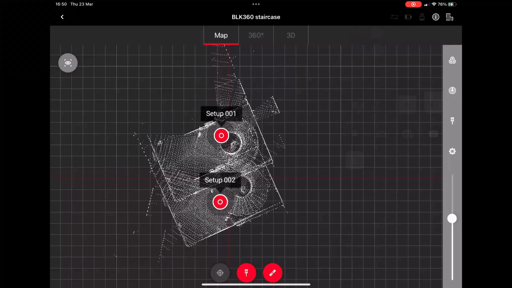Go back using the back arrow

coord(62,17)
